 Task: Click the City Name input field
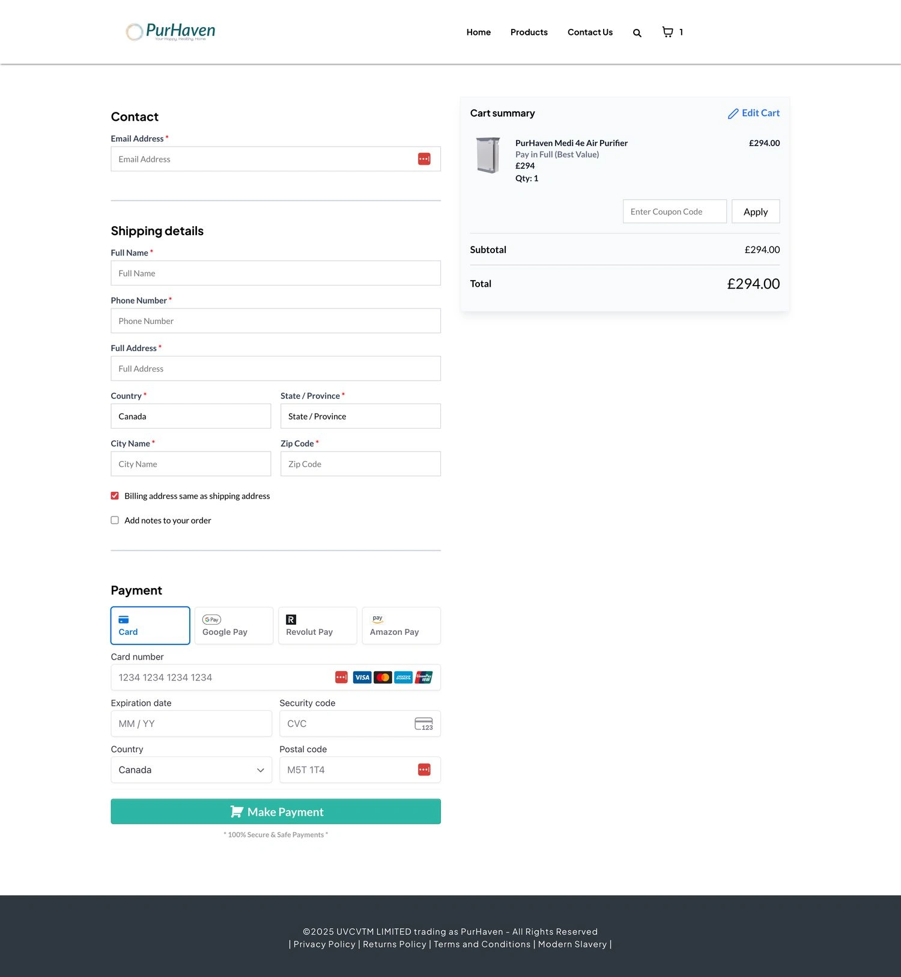coord(191,464)
